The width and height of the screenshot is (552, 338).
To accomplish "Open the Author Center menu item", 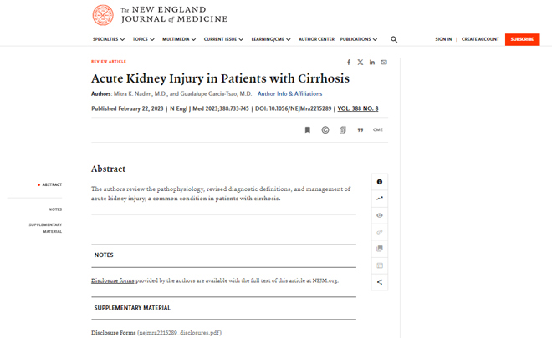I will pyautogui.click(x=316, y=39).
